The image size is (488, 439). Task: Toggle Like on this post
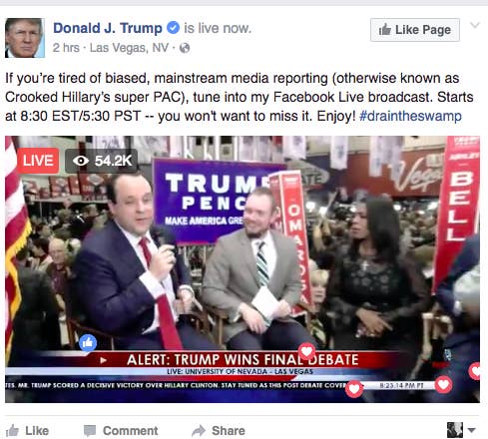[x=28, y=431]
